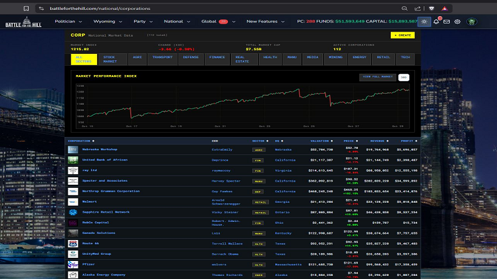Image resolution: width=497 pixels, height=279 pixels.
Task: Select the 30D chart range toggle
Action: 403,77
